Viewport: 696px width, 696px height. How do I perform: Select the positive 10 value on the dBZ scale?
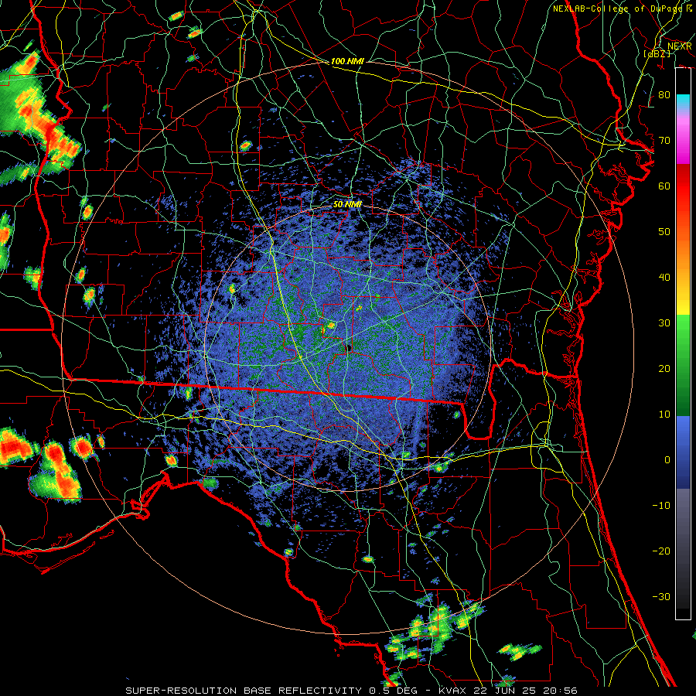click(664, 415)
